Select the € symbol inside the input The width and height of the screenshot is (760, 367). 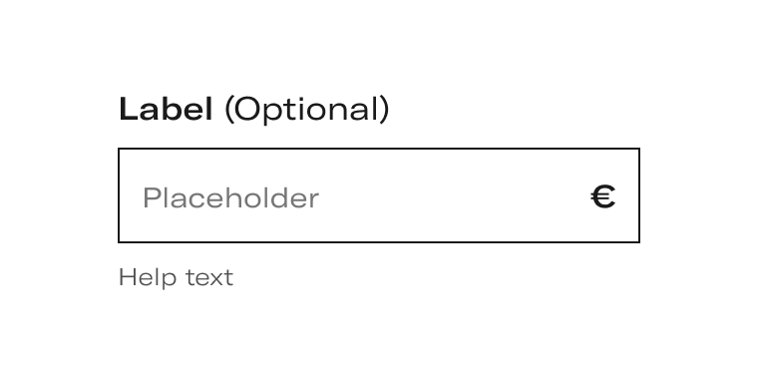tap(603, 196)
